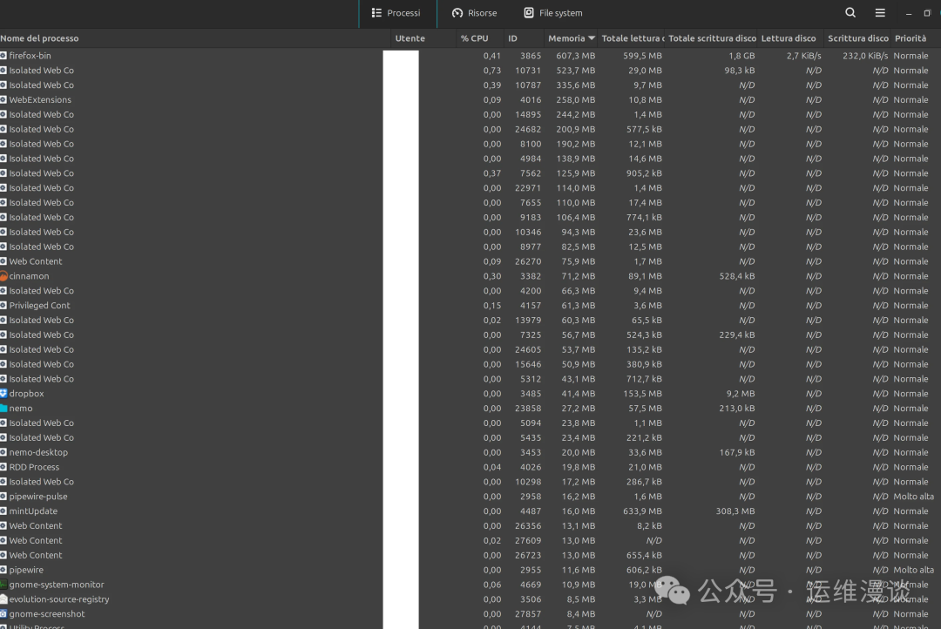Sort by Utente column header
Viewport: 941px width, 629px height.
[x=410, y=38]
